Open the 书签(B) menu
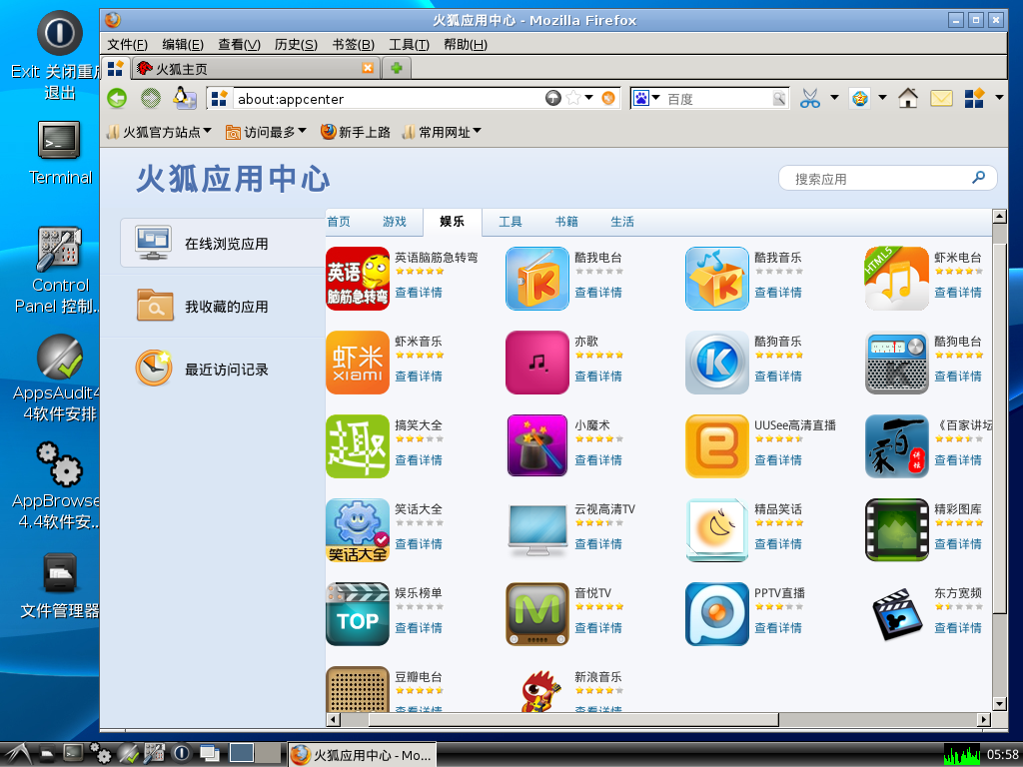Viewport: 1023px width, 767px height. 353,44
